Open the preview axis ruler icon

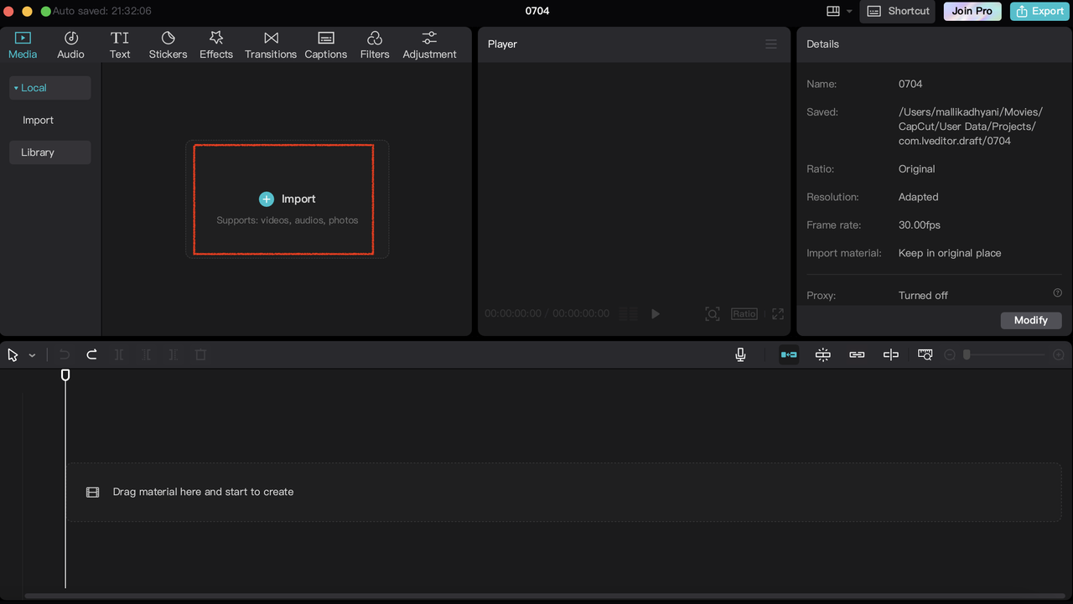924,354
